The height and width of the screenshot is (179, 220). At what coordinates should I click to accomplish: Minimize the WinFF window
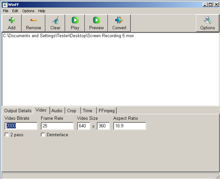point(205,5)
